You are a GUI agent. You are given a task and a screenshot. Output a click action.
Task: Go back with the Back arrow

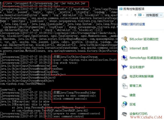[121, 15]
